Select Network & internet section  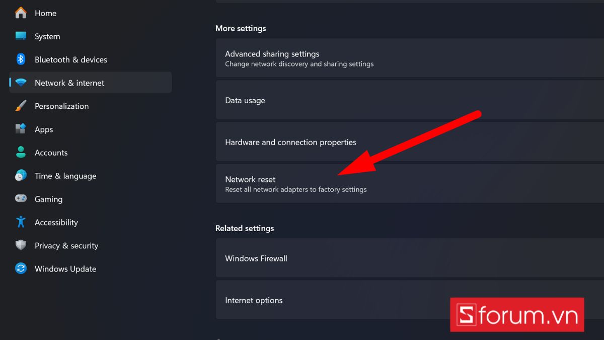click(x=91, y=83)
